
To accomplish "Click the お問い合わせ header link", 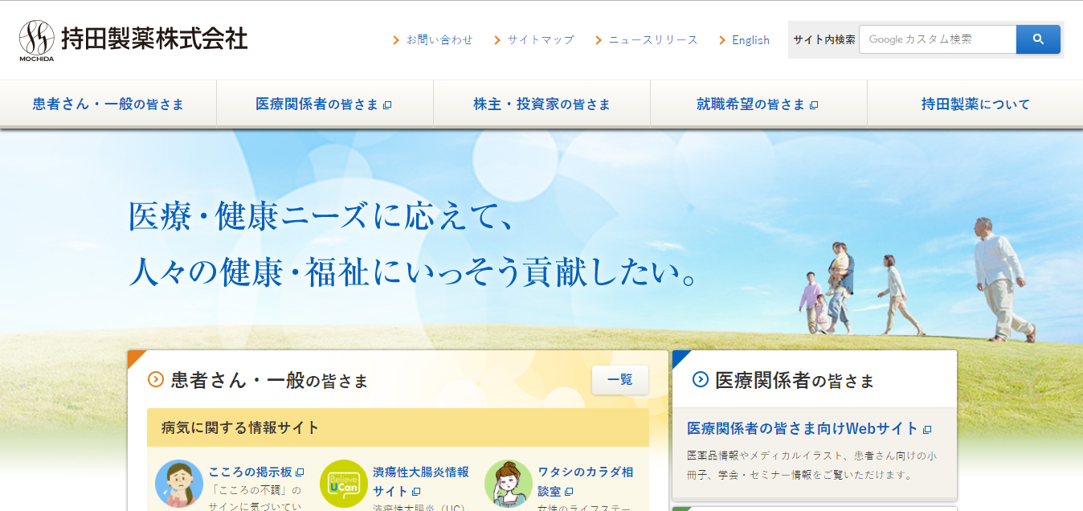I will [x=439, y=39].
